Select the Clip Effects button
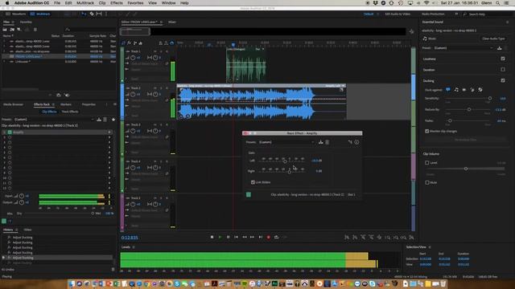 (49, 112)
